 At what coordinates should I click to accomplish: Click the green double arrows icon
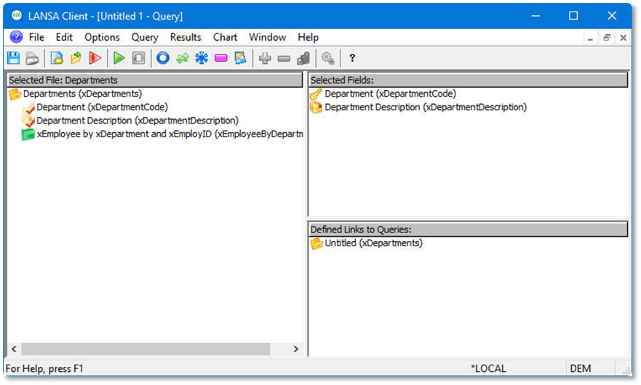point(183,58)
